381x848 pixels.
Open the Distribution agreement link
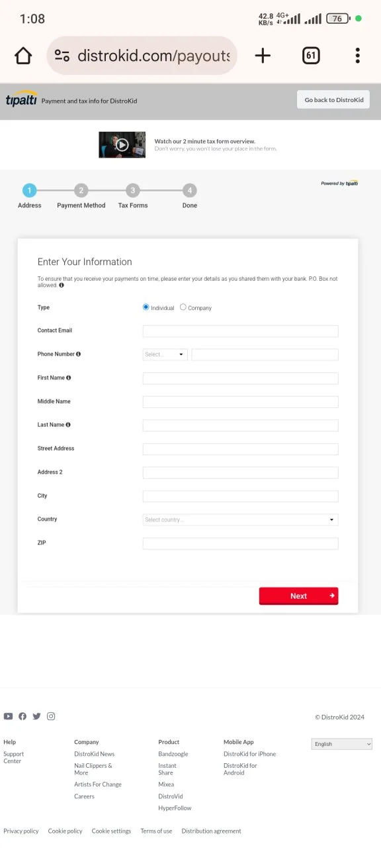212,831
